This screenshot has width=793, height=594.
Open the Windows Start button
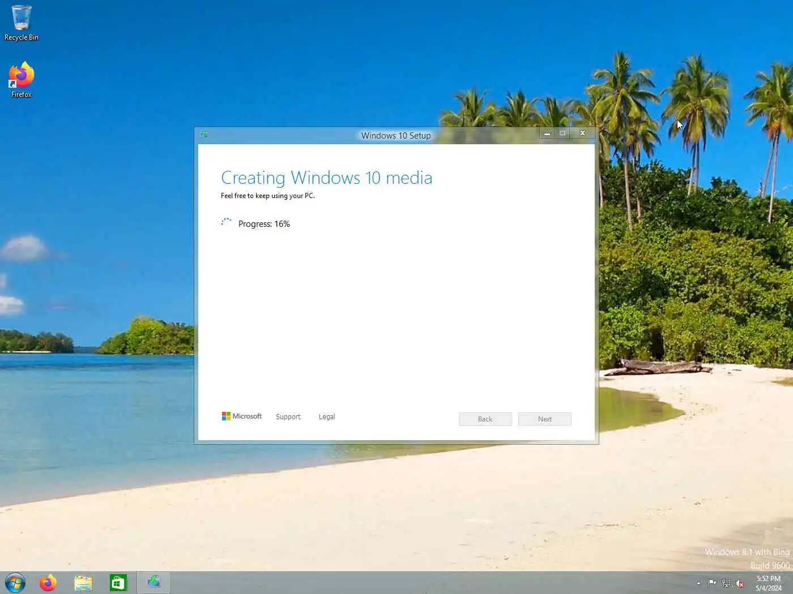pyautogui.click(x=15, y=583)
